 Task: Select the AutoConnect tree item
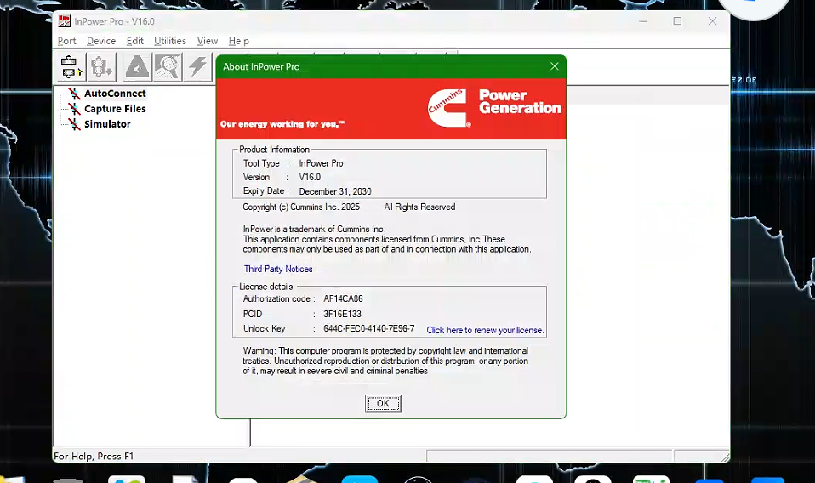coord(115,94)
